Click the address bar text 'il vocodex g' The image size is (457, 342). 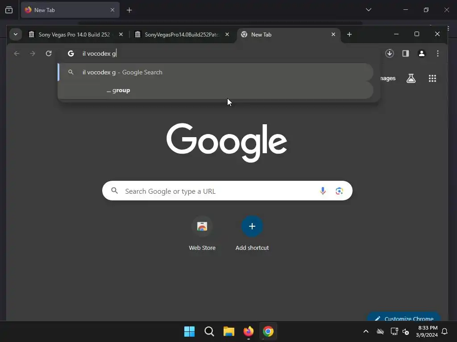tap(99, 53)
